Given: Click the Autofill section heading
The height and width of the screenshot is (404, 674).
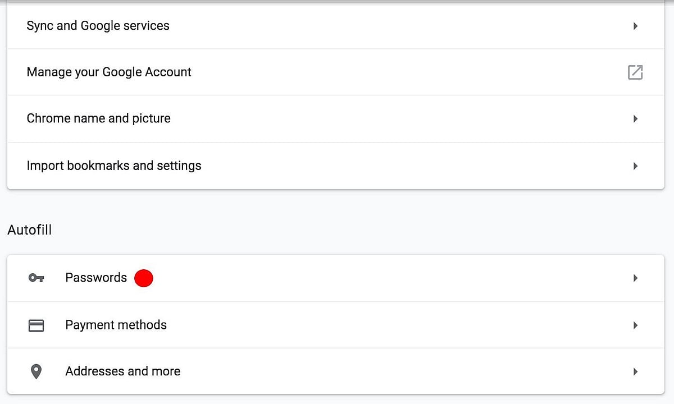Looking at the screenshot, I should (x=29, y=229).
